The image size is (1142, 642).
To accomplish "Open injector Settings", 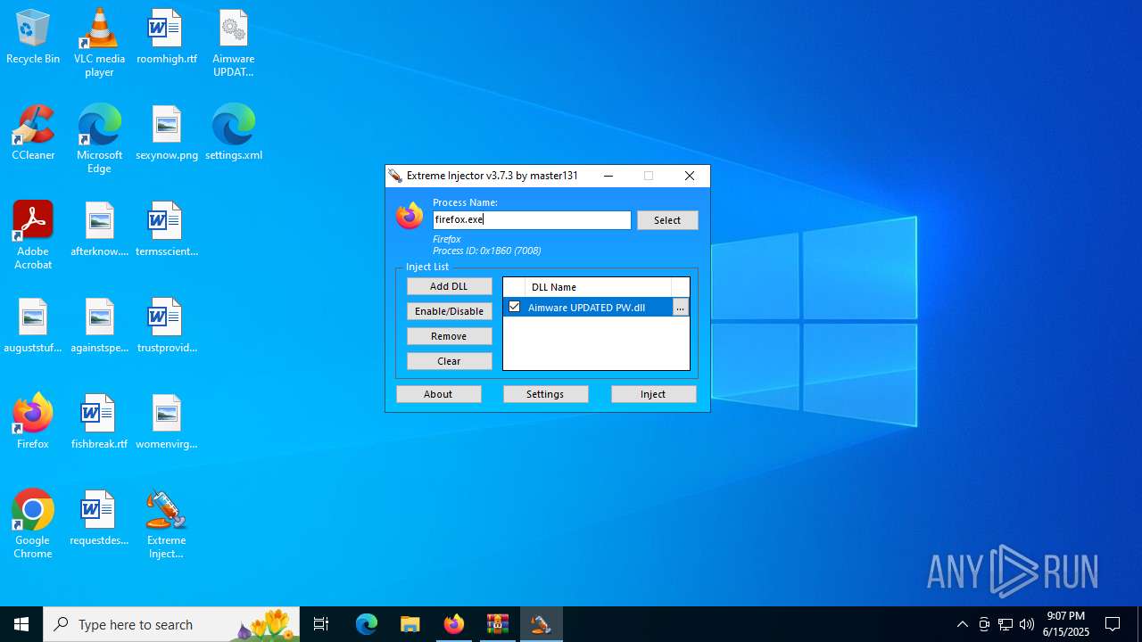I will click(x=545, y=394).
